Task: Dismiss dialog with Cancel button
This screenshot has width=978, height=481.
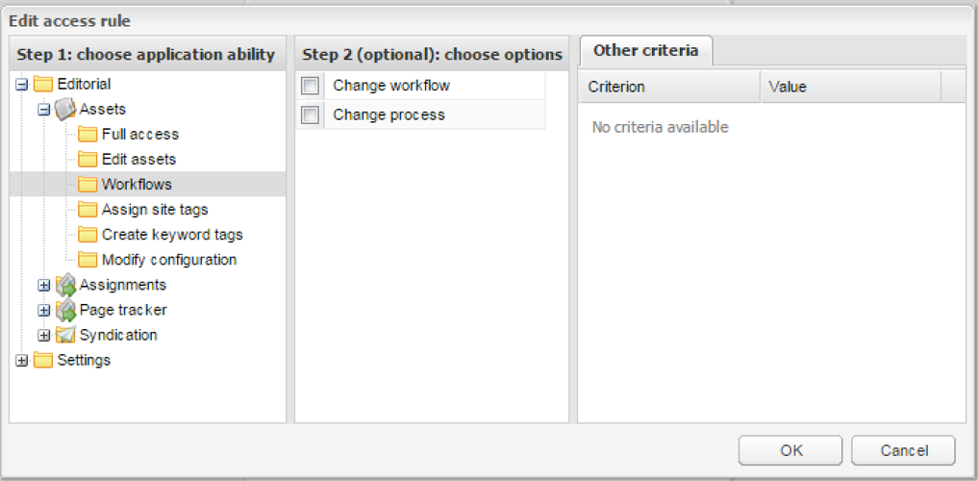Action: (903, 450)
